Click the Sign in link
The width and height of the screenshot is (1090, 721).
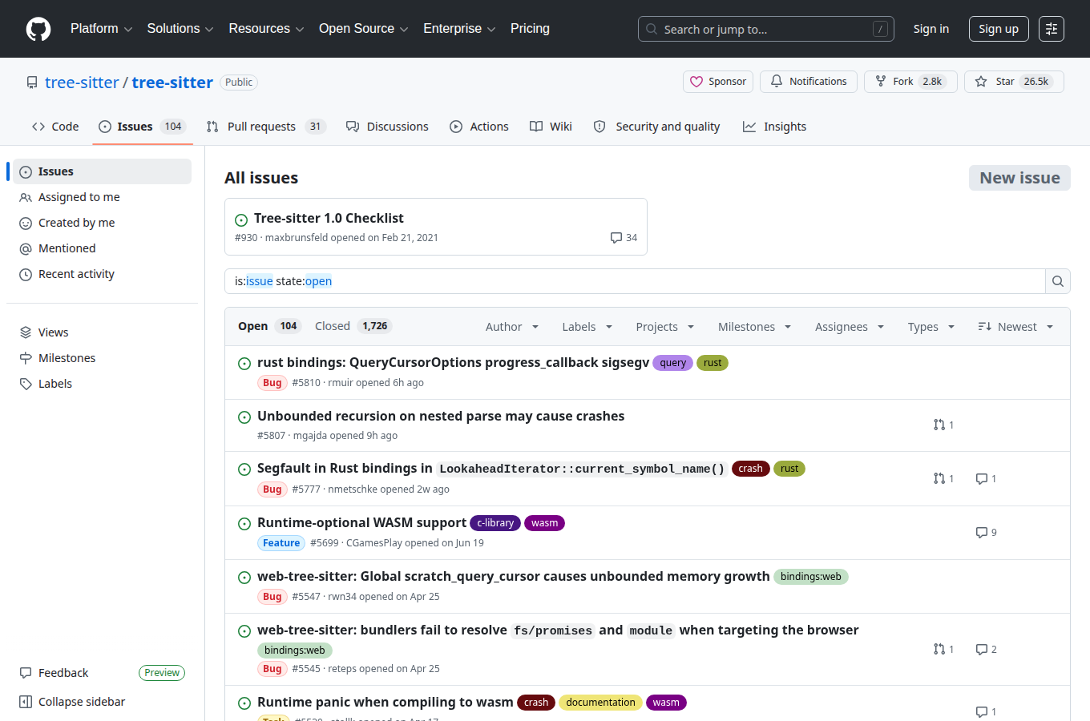[x=931, y=29]
